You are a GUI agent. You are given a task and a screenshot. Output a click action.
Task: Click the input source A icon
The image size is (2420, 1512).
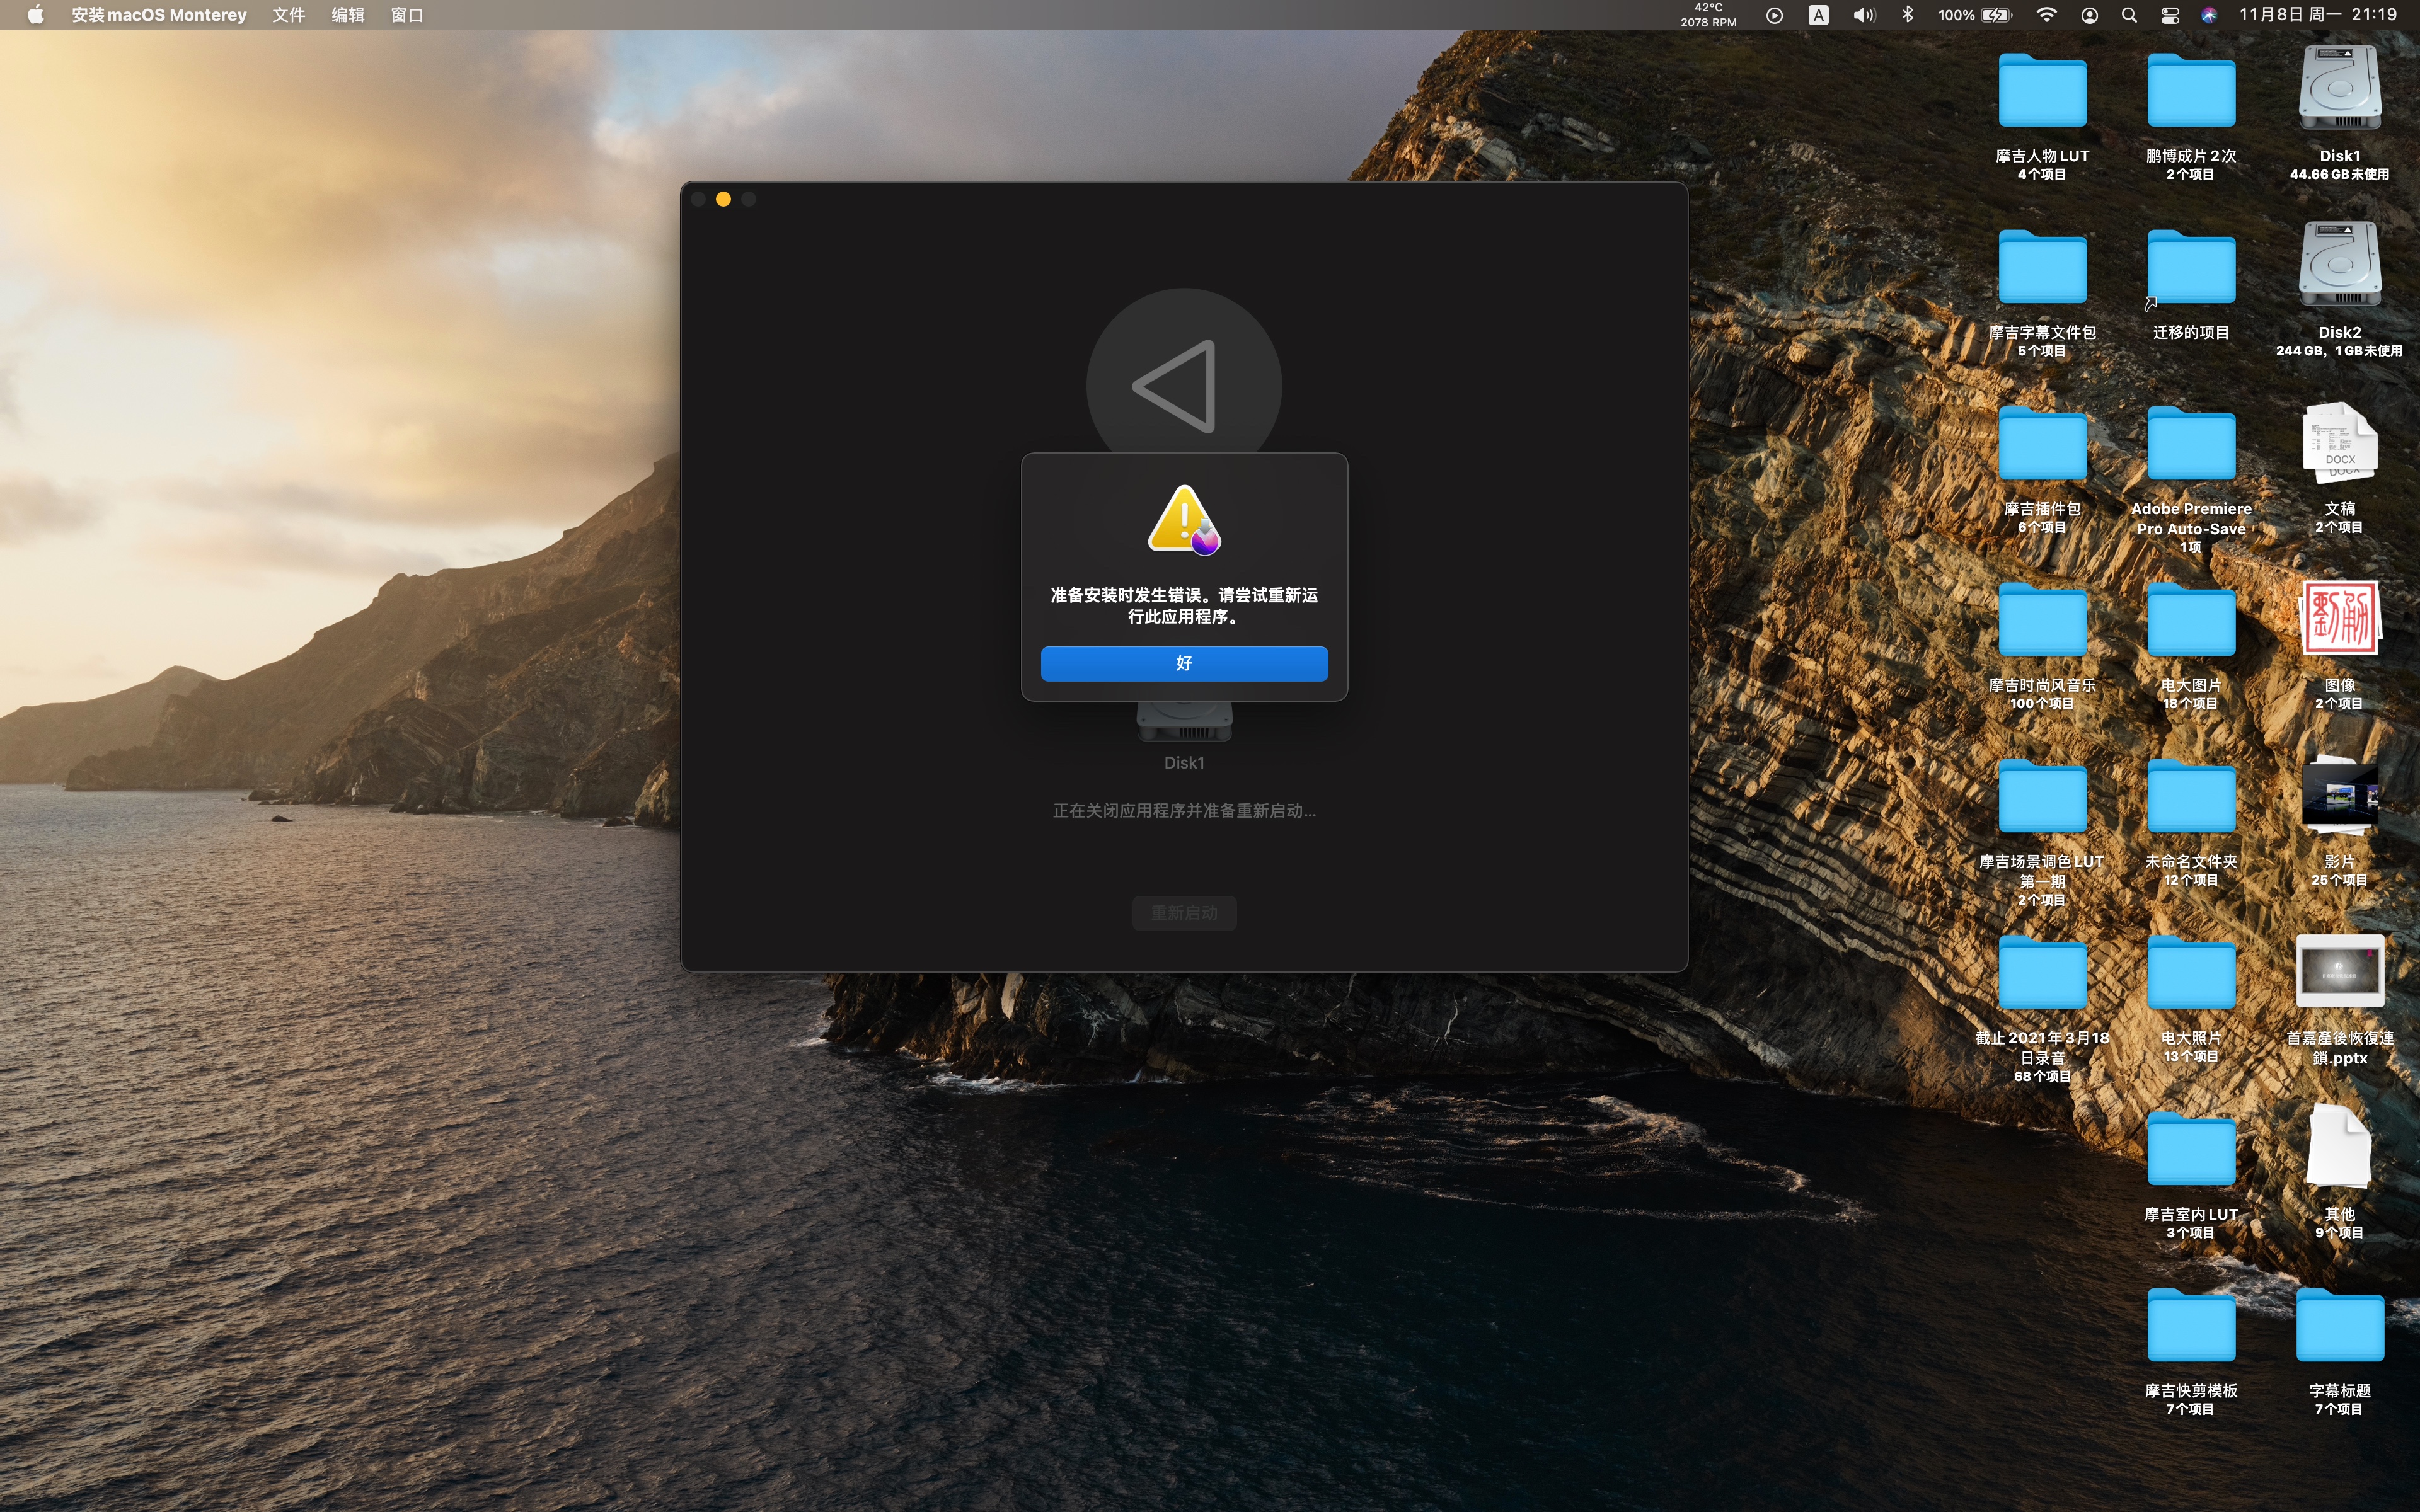tap(1818, 15)
